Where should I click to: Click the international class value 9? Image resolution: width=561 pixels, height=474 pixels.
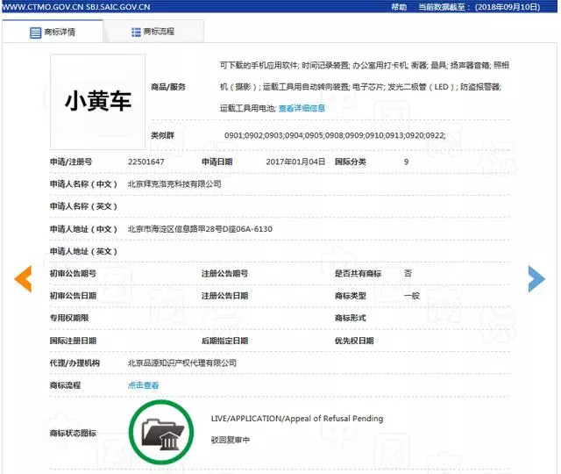pos(406,162)
